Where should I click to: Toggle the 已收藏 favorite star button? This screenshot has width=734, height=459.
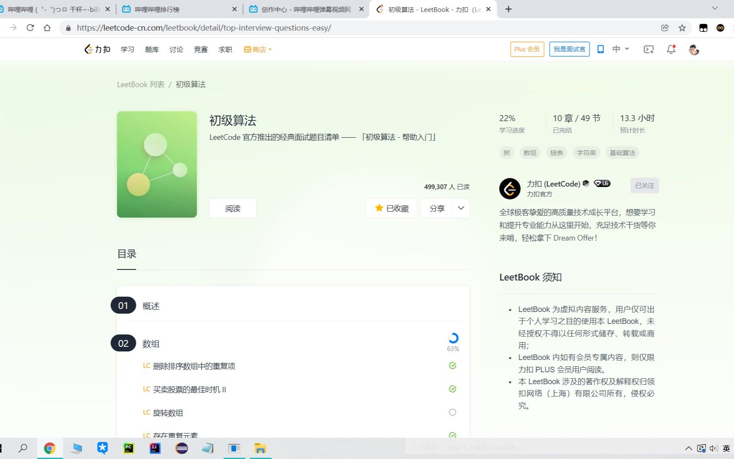coord(391,208)
